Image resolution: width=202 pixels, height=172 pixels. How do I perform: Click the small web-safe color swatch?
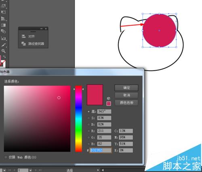[x=109, y=103]
